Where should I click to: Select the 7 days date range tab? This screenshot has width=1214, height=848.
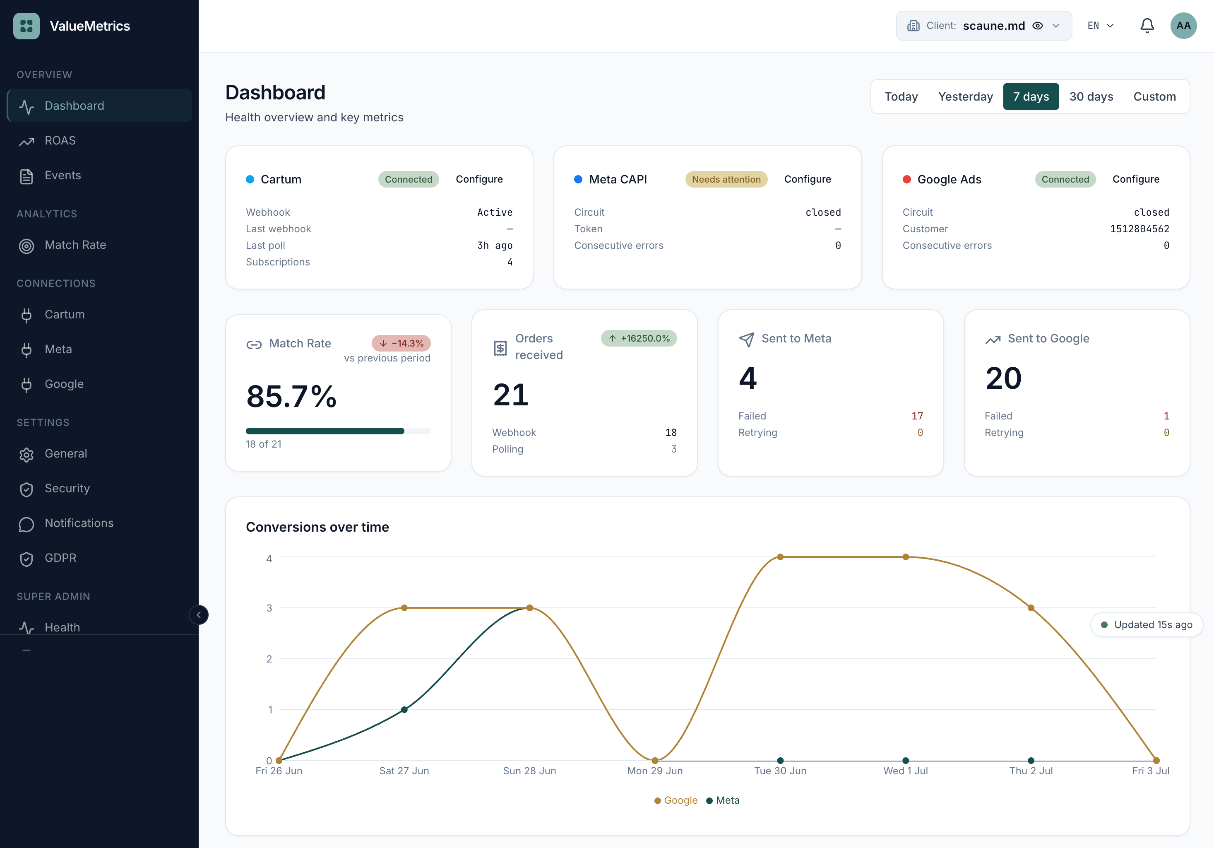coord(1031,96)
